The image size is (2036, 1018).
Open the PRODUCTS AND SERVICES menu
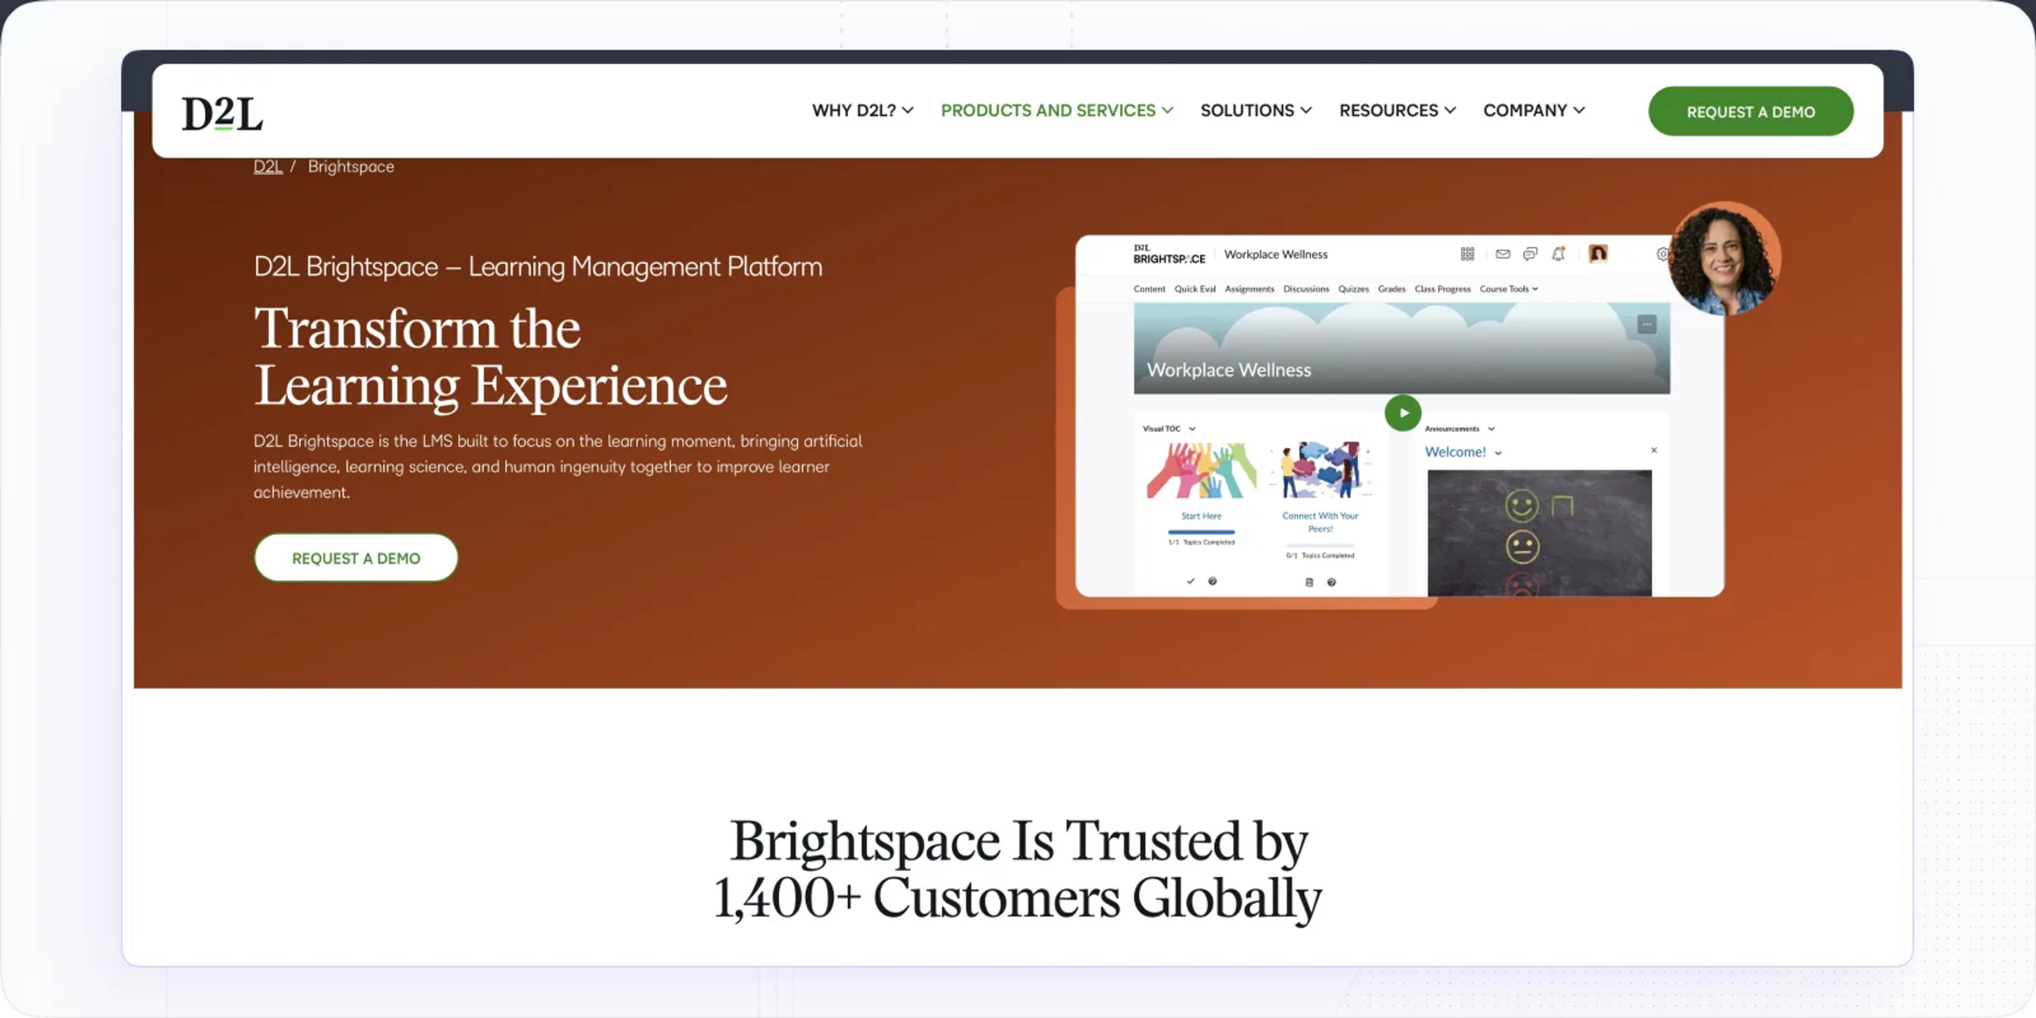(x=1057, y=111)
